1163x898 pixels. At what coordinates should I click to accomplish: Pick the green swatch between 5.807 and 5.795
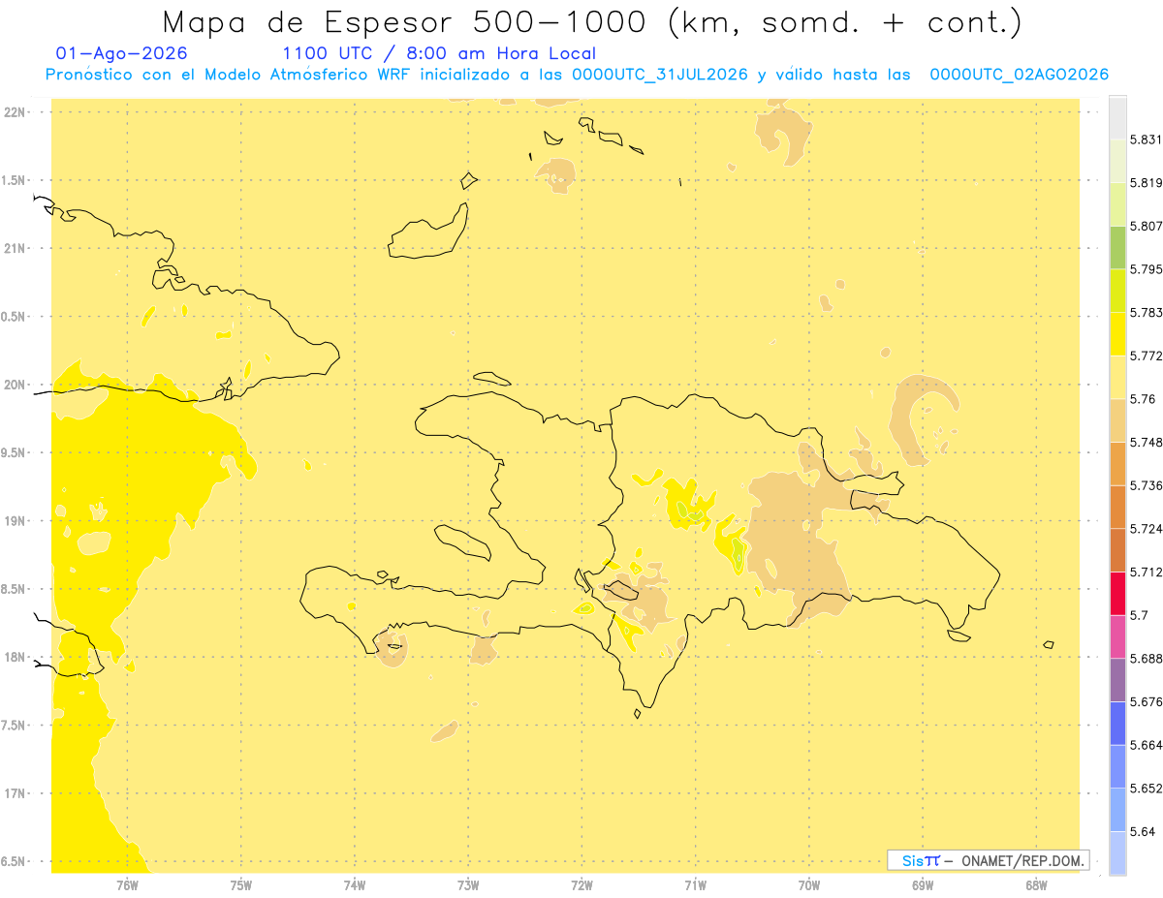coord(1117,247)
